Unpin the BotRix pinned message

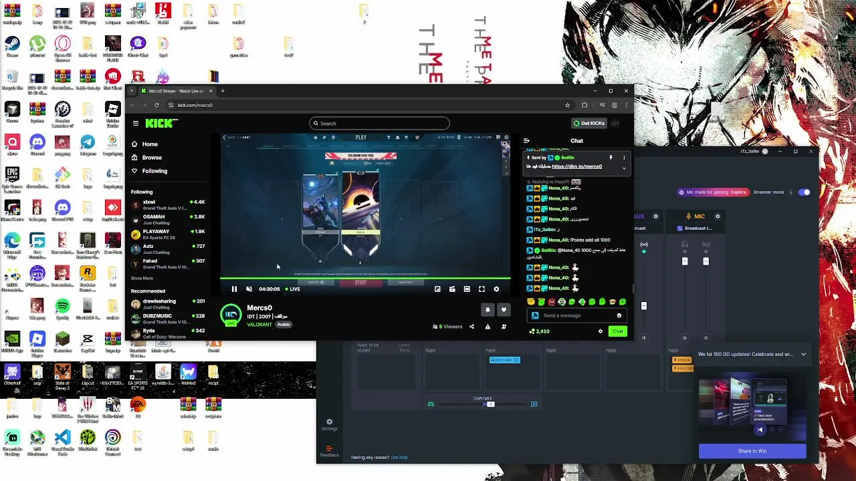click(611, 158)
